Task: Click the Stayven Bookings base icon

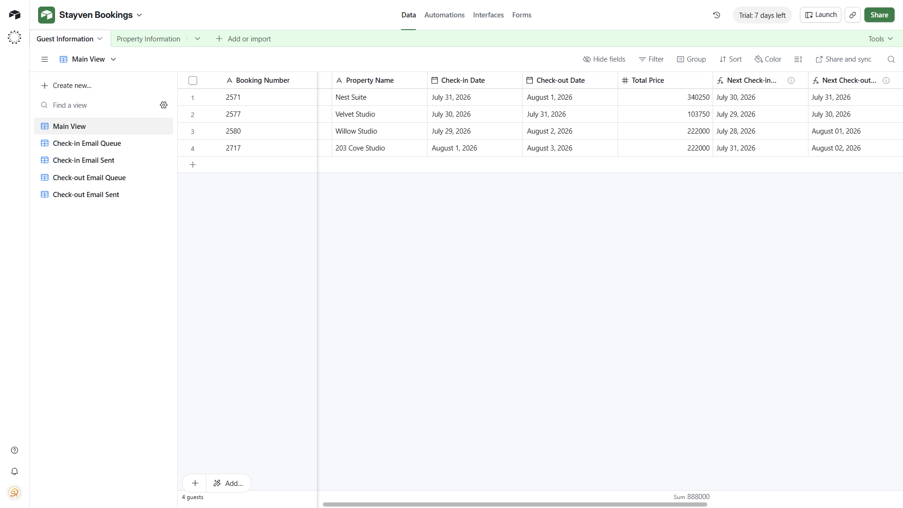Action: pyautogui.click(x=47, y=15)
